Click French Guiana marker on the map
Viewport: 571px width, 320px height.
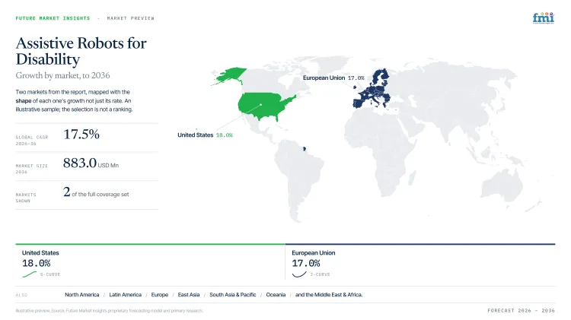pos(305,149)
